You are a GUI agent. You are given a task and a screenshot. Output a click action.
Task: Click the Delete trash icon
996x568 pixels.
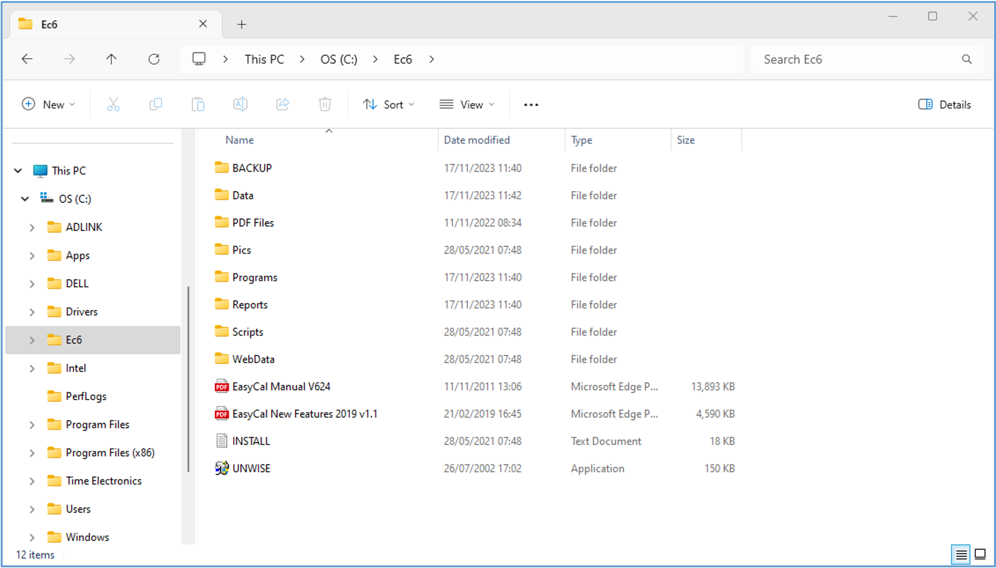click(x=325, y=104)
